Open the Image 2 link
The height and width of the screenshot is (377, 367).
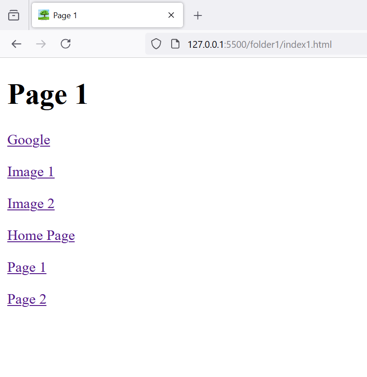31,204
